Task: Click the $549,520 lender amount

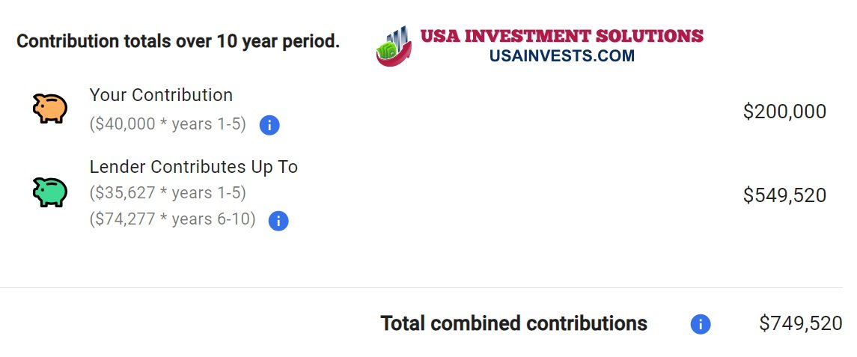Action: 784,195
